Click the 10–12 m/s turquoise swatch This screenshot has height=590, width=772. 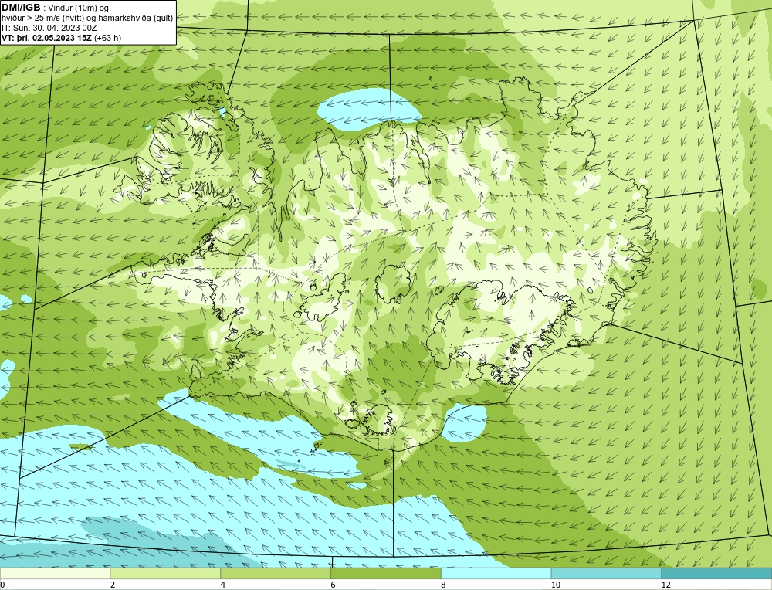point(607,573)
